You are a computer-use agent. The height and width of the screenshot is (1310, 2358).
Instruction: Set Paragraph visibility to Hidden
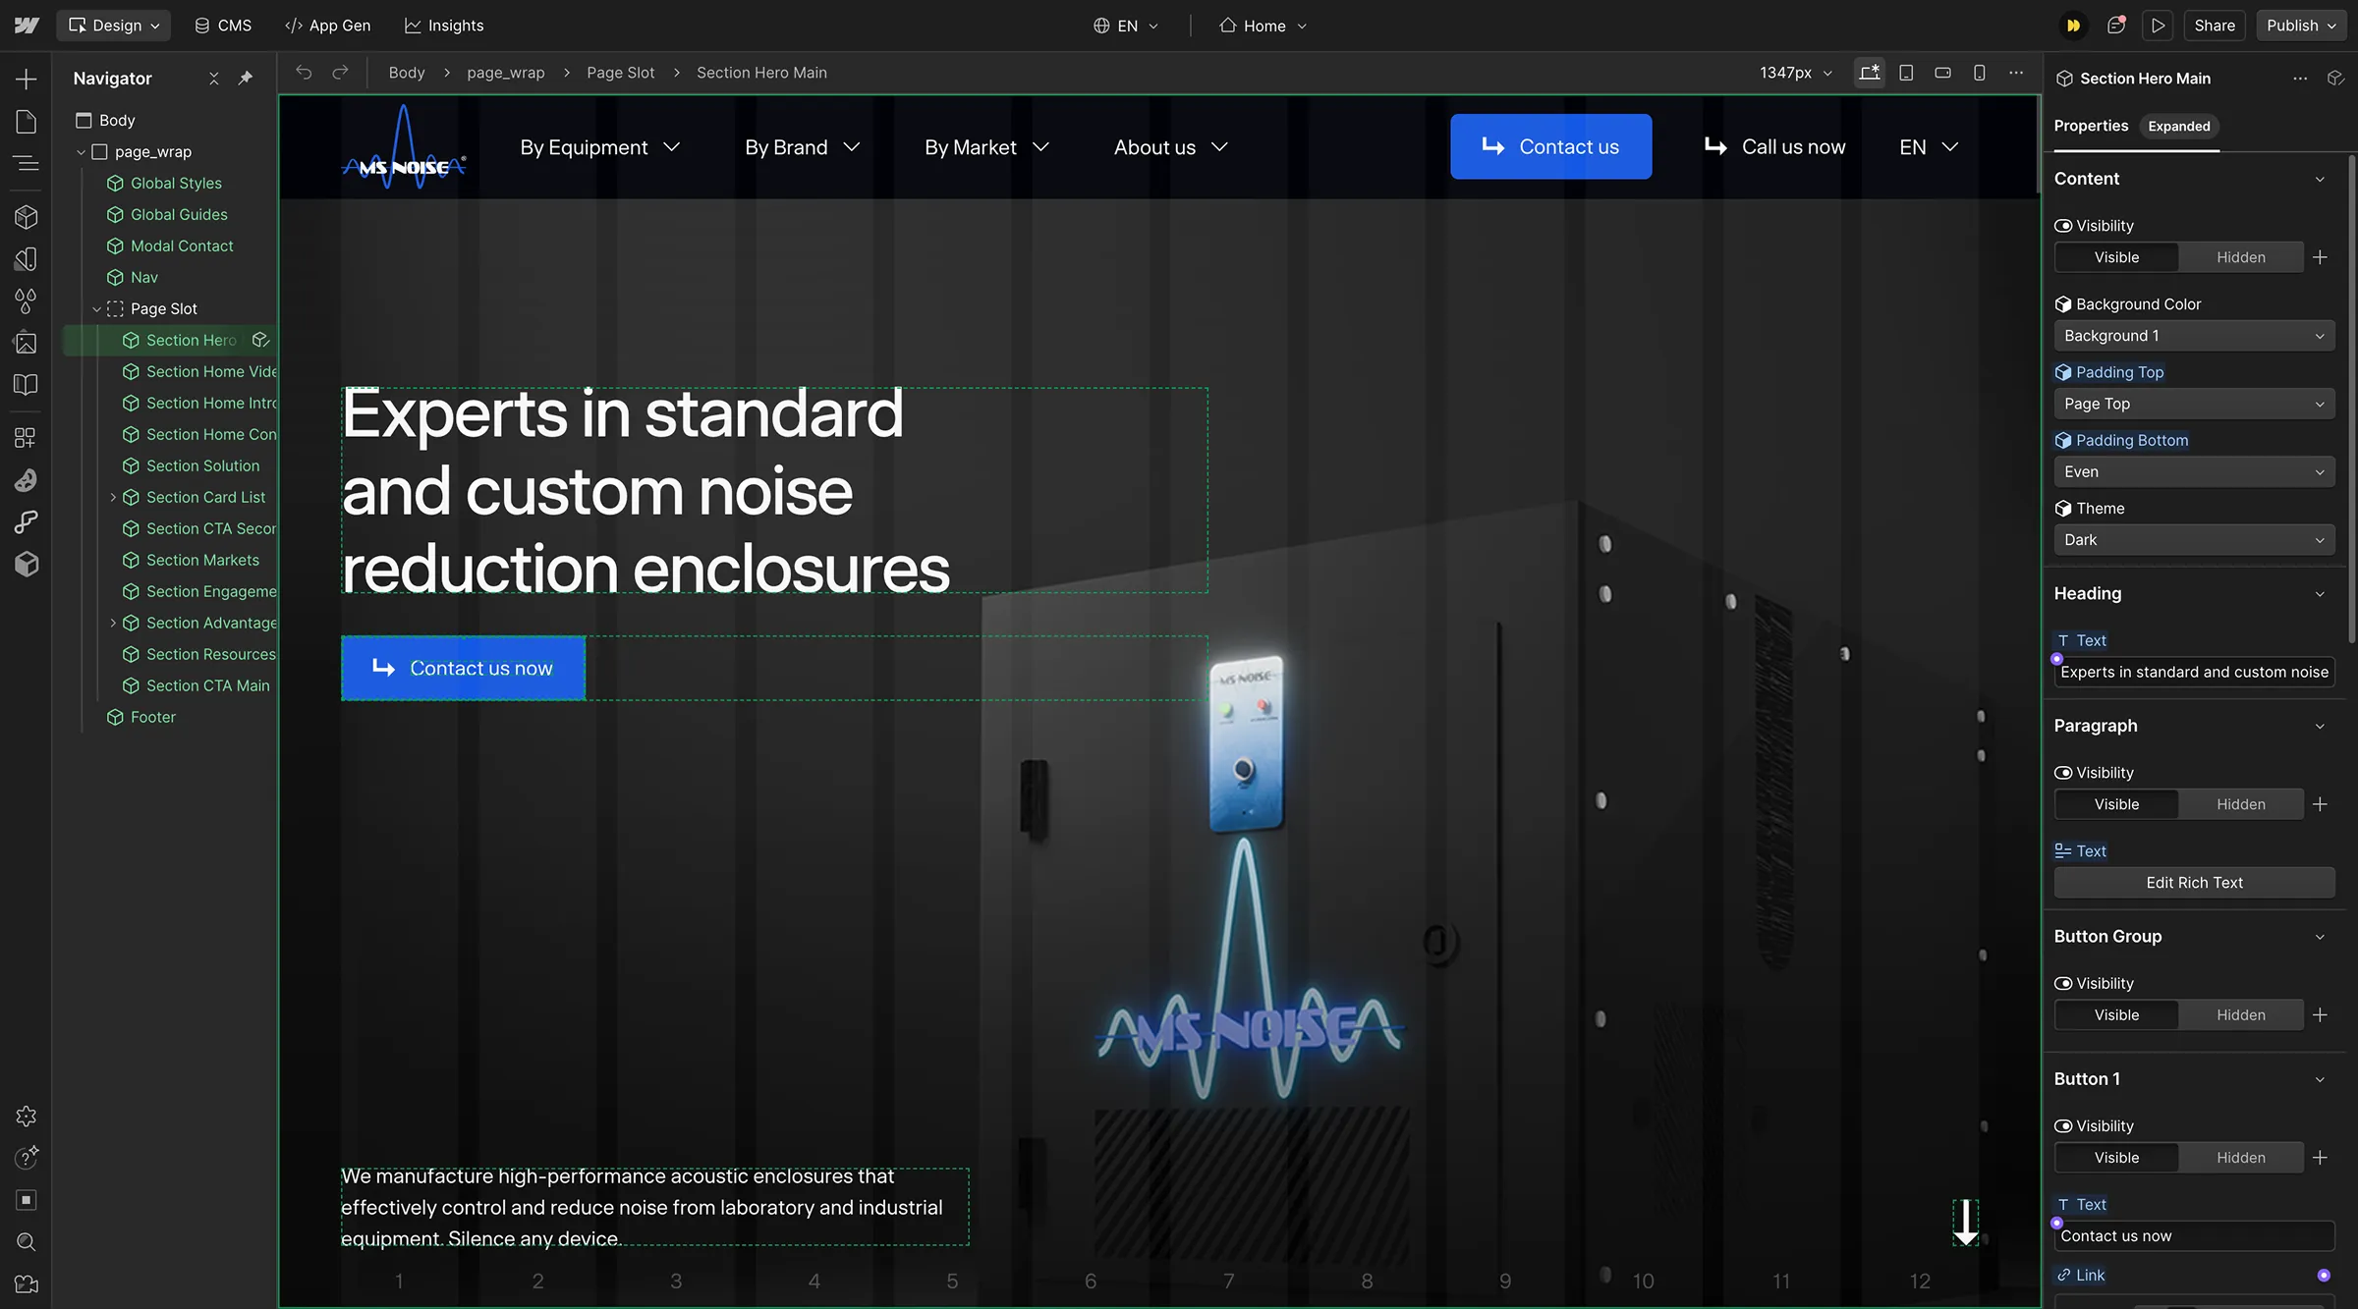coord(2240,803)
